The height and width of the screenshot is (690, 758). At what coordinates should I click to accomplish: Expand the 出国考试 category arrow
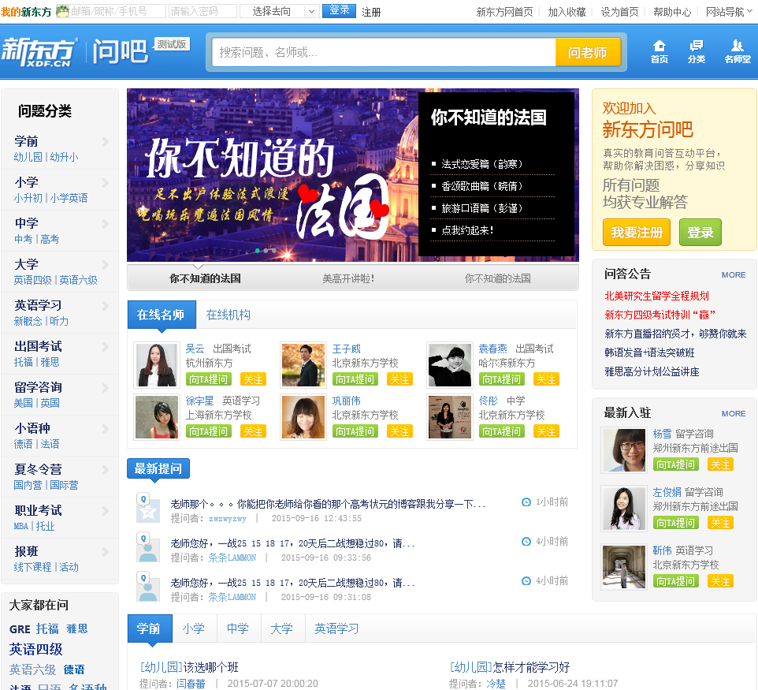(106, 347)
